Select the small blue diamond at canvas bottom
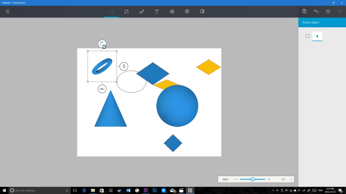 click(x=173, y=143)
